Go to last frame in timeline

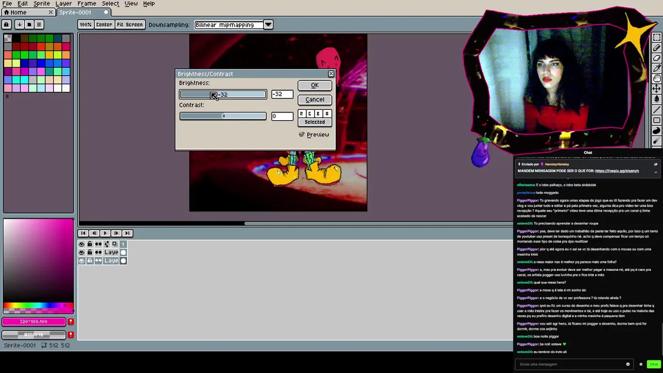(x=127, y=233)
